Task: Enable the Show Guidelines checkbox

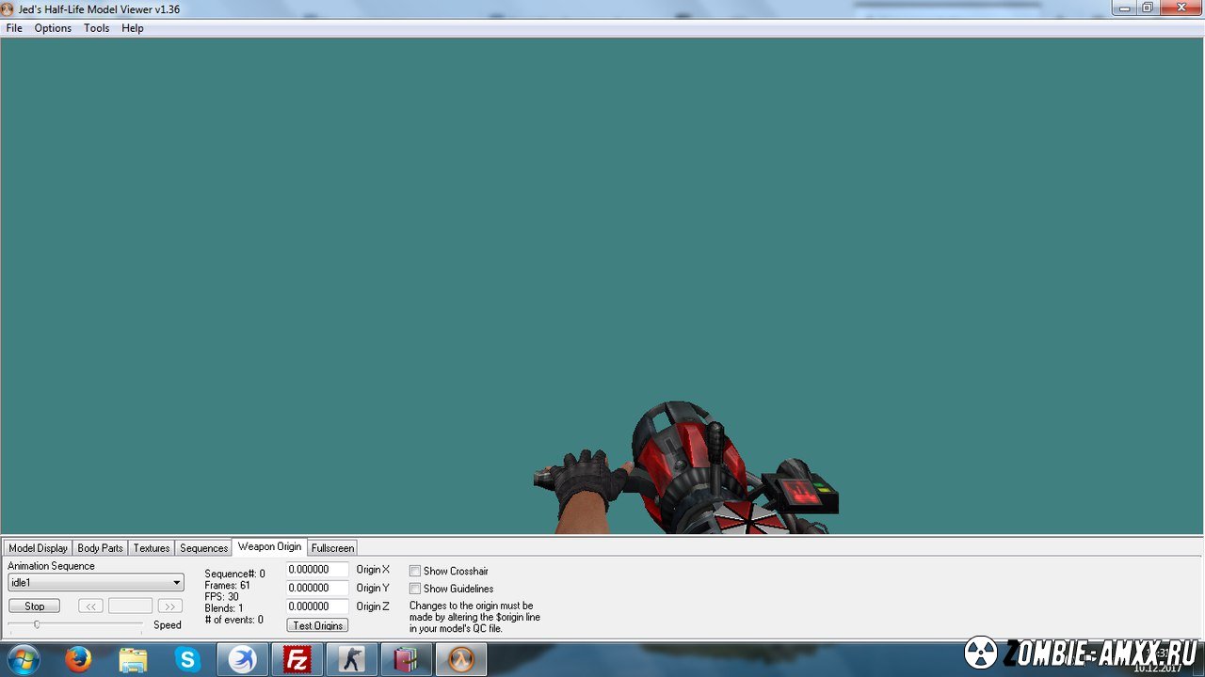Action: click(415, 589)
